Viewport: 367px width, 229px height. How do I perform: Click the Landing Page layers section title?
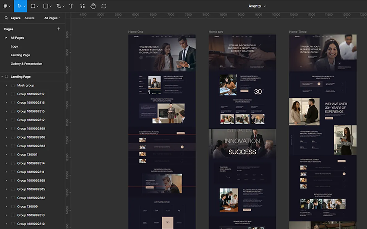[21, 77]
